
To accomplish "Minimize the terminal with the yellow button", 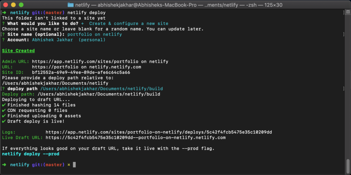I will tap(14, 4).
